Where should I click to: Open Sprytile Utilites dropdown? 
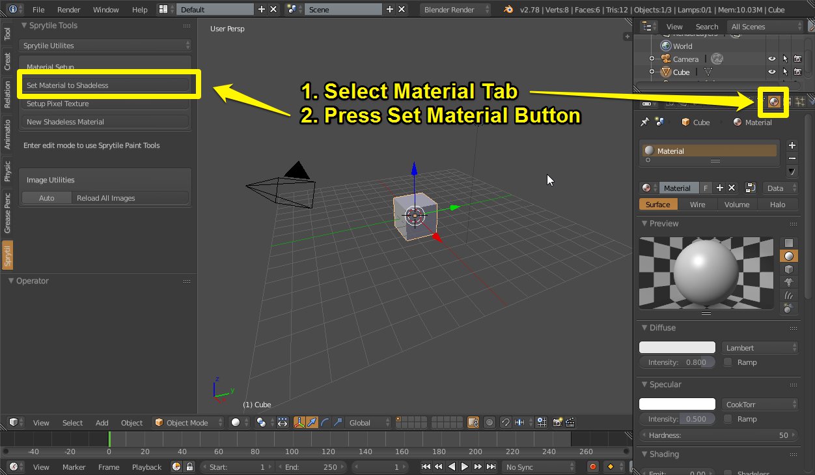[x=105, y=46]
